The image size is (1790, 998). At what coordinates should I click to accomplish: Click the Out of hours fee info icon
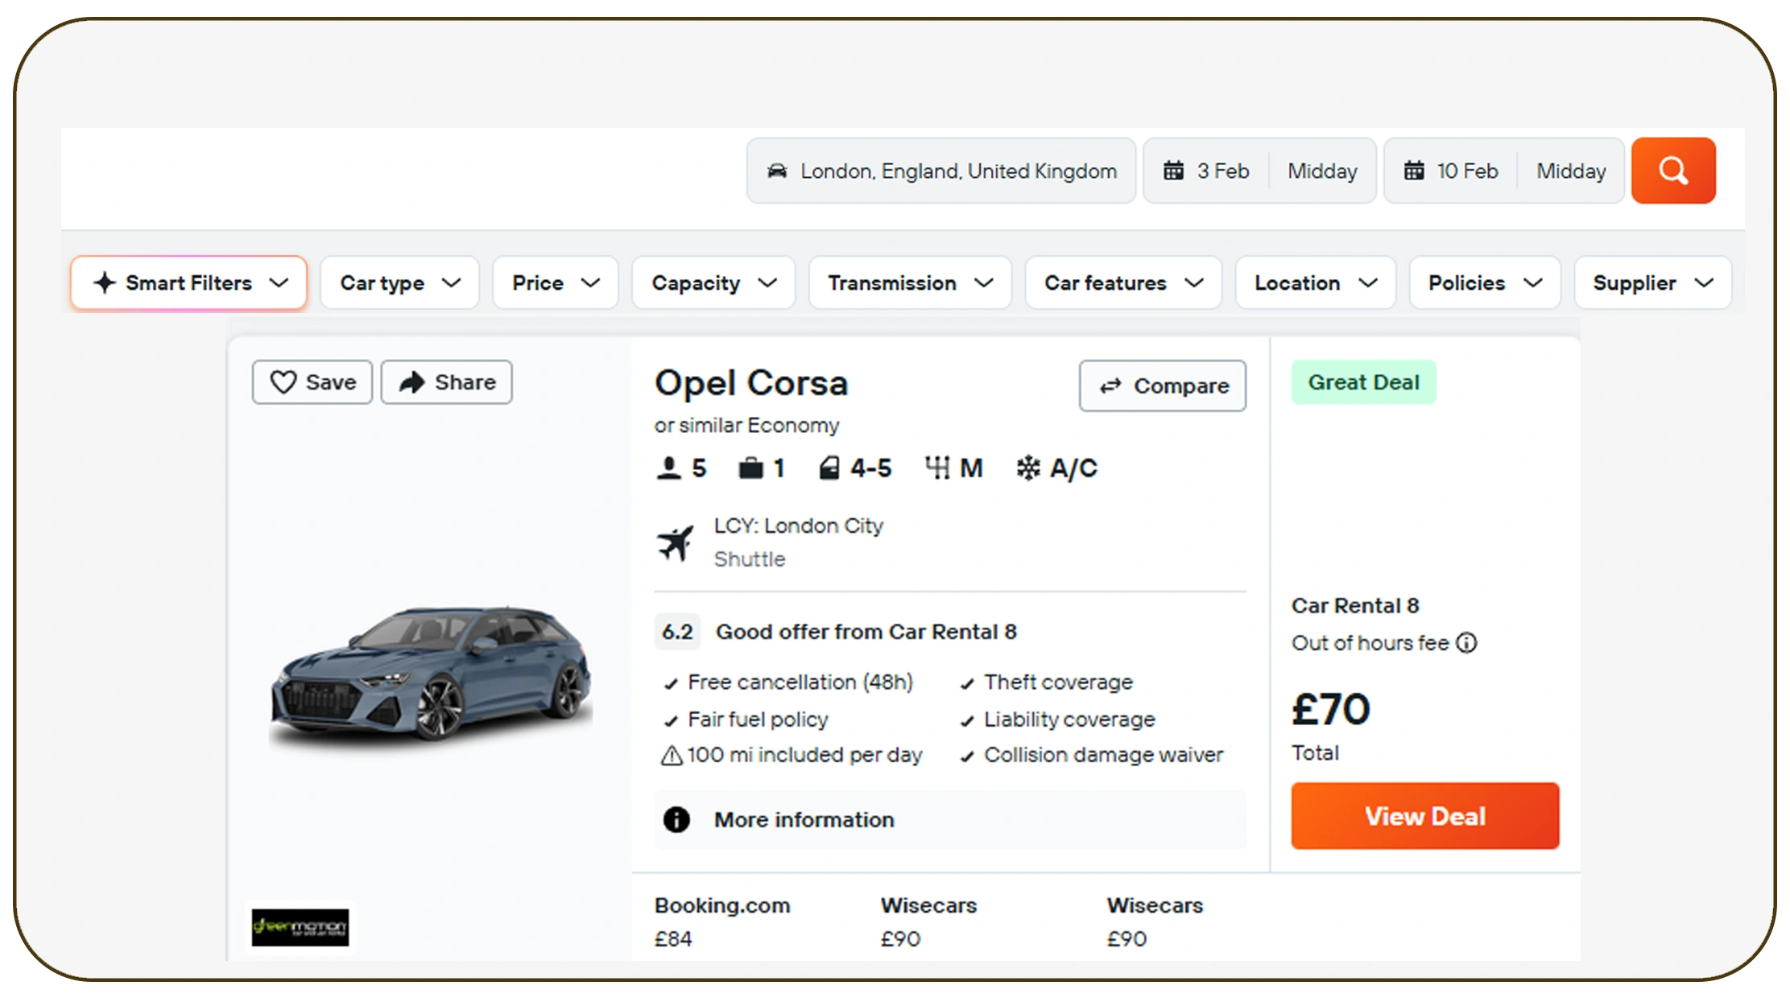pos(1467,643)
